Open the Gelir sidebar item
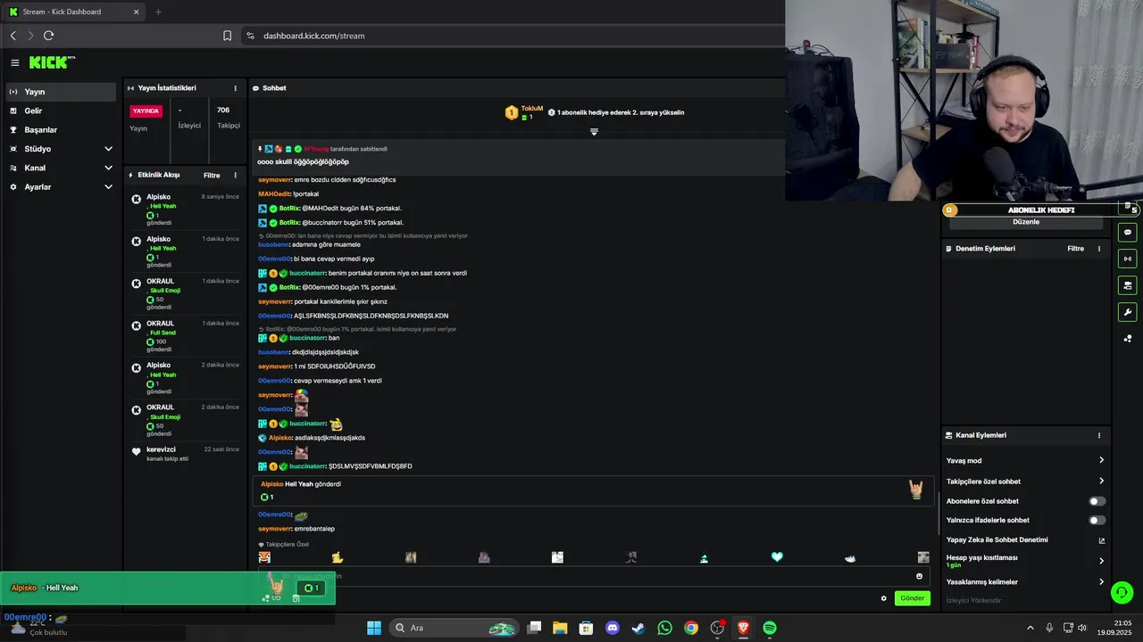This screenshot has width=1143, height=642. [x=61, y=111]
